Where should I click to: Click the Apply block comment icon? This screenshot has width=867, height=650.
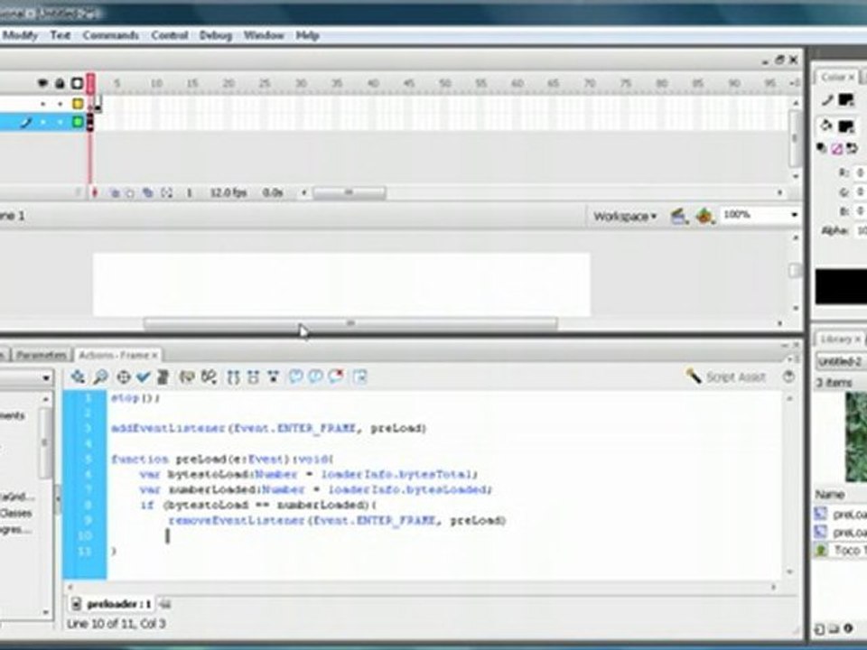click(296, 377)
